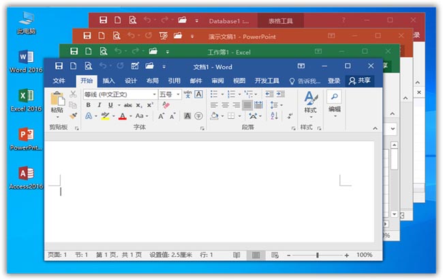Click the 登录 sign-in link
The width and height of the screenshot is (443, 280).
334,81
